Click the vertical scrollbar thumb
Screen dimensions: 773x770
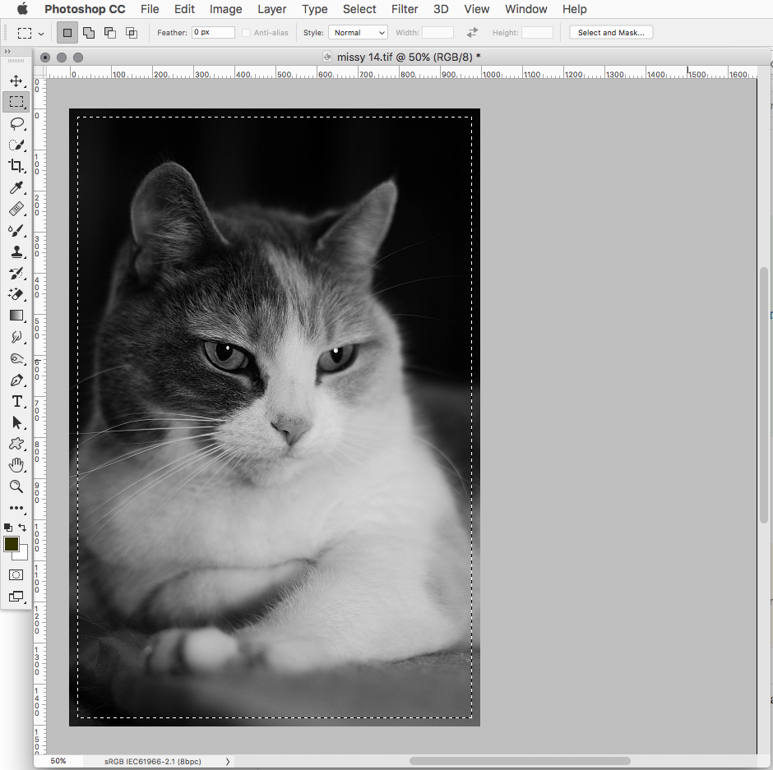764,395
